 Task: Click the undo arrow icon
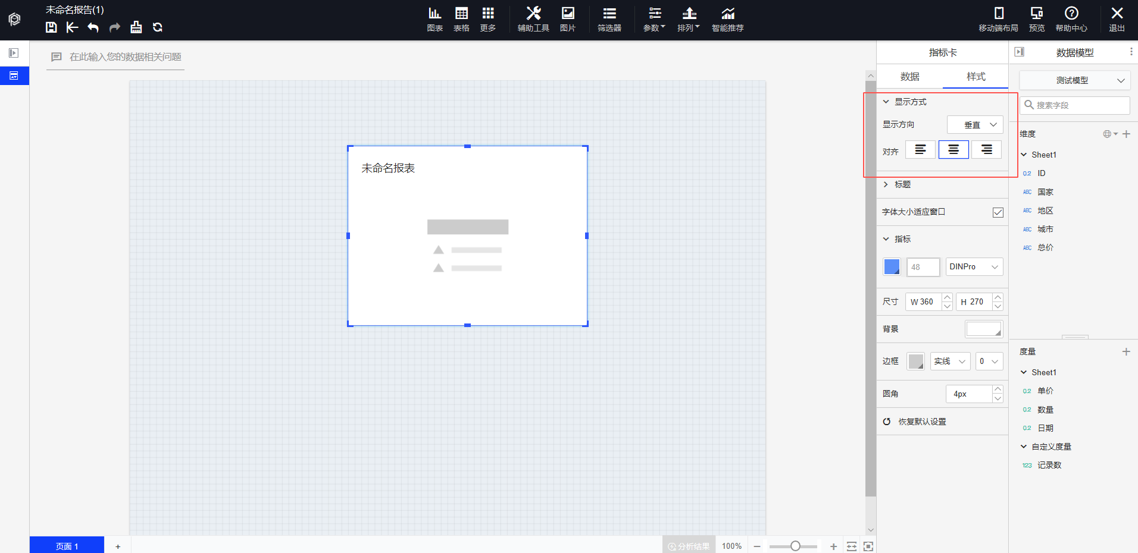coord(93,27)
